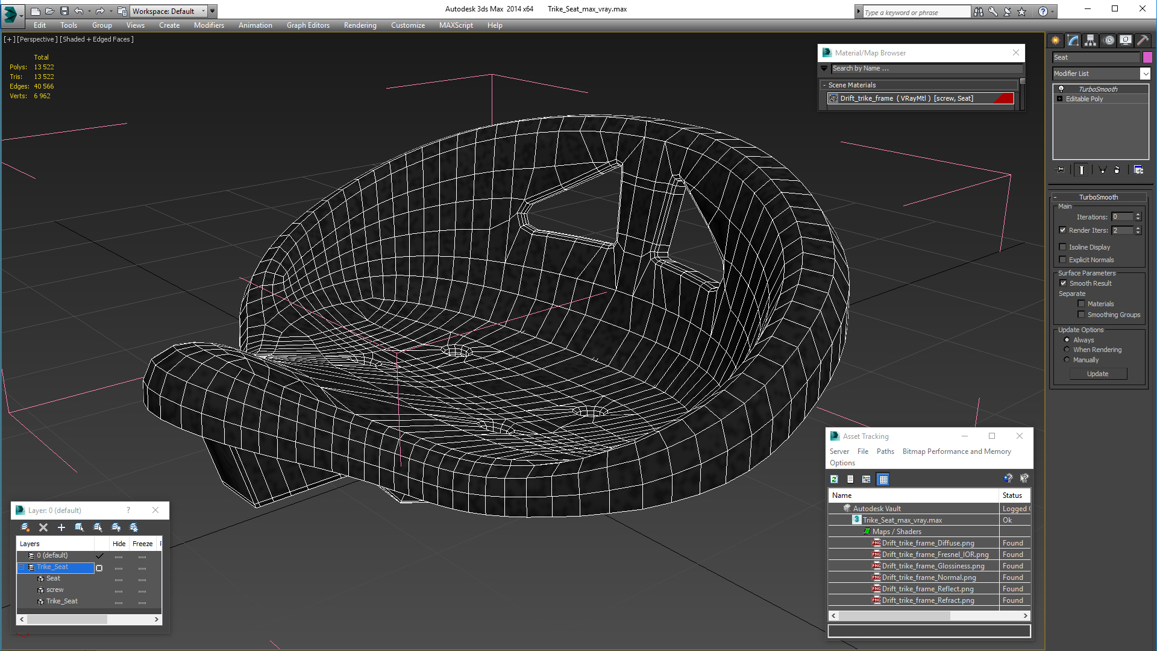The height and width of the screenshot is (651, 1157).
Task: Open the Display command panel tab
Action: pos(1126,40)
